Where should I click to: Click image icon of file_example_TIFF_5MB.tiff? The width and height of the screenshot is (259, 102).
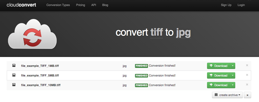14,75
